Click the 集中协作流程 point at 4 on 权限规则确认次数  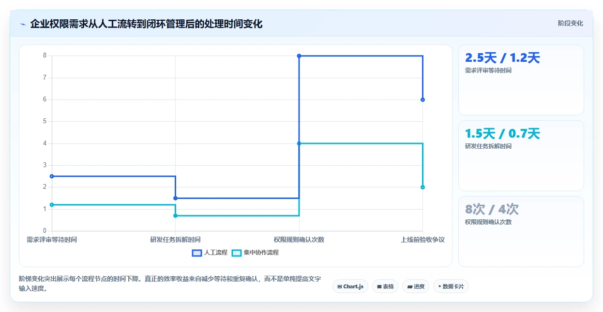click(x=299, y=143)
